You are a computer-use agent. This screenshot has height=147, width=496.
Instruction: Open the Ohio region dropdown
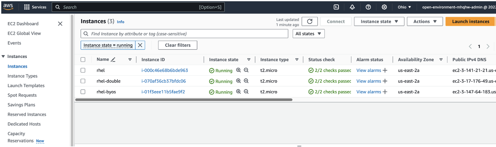(x=404, y=7)
